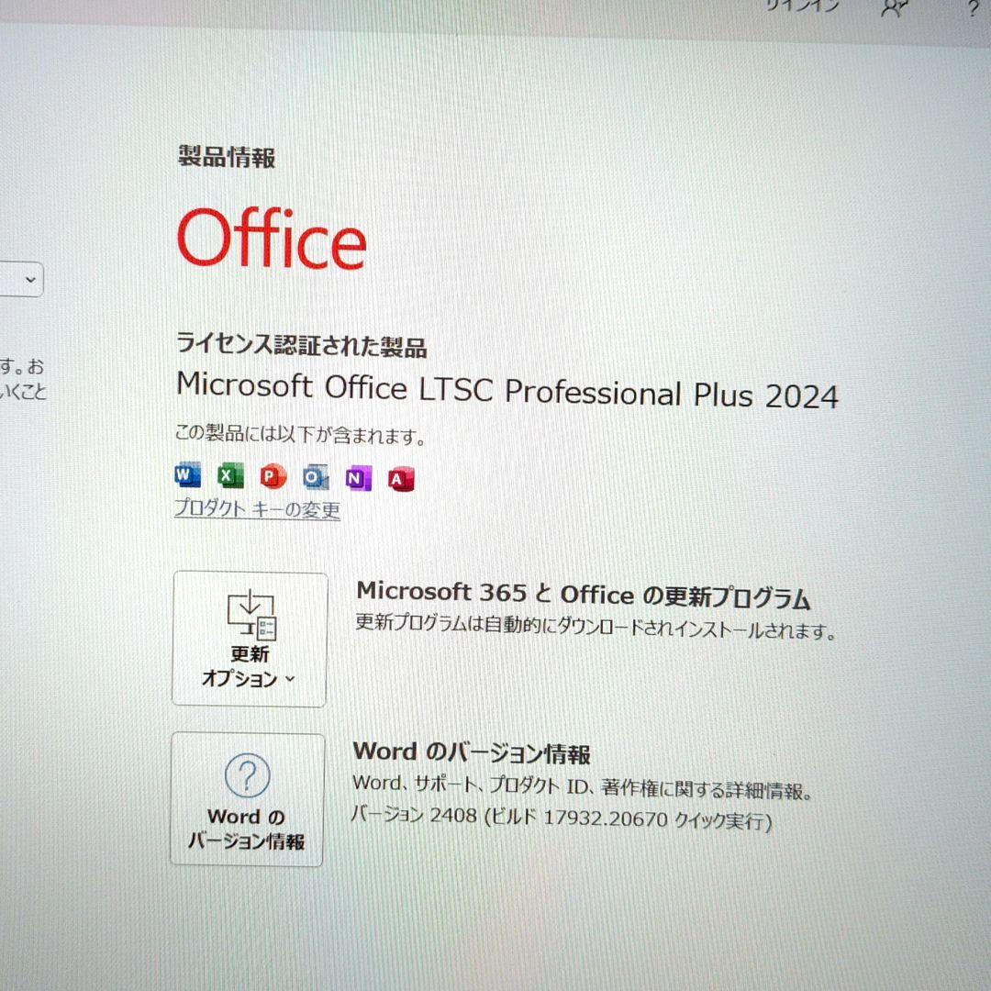This screenshot has height=991, width=991.
Task: Click the Access app icon
Action: (x=401, y=479)
